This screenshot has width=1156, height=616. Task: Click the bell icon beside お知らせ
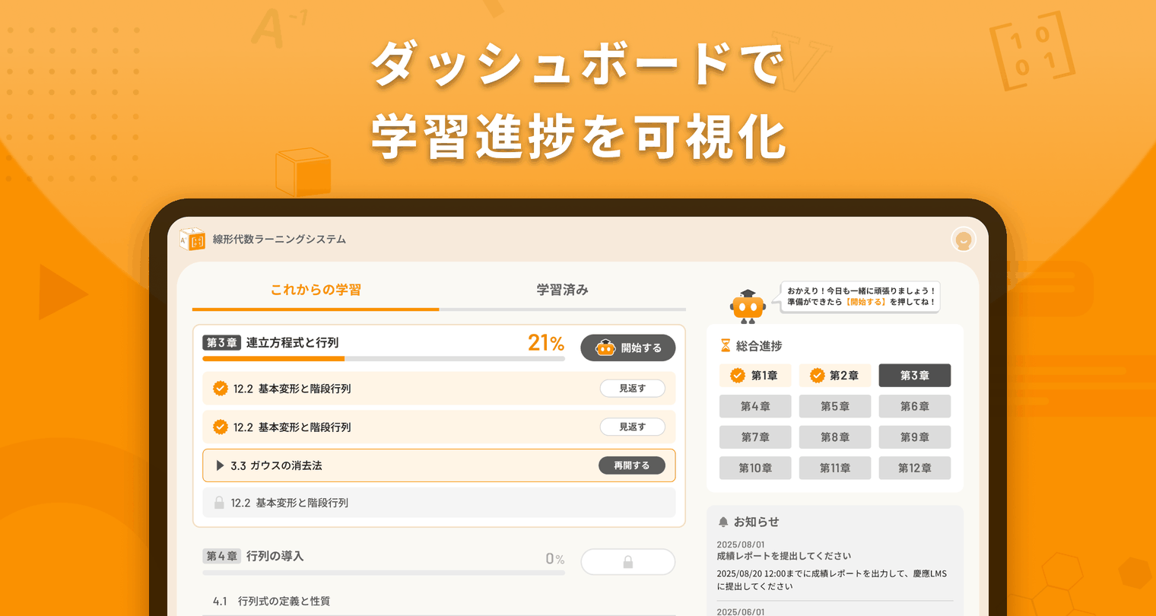(x=723, y=522)
